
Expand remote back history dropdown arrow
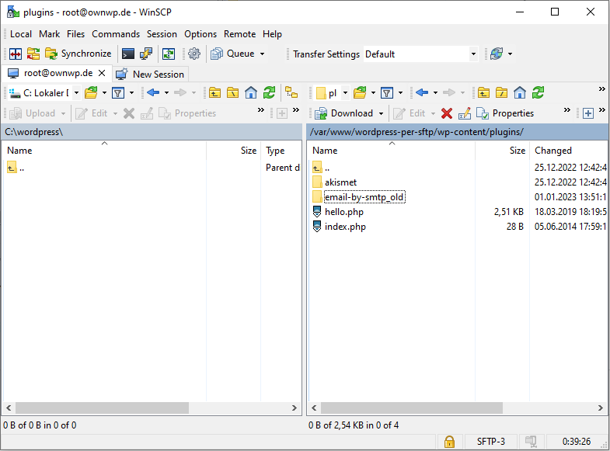[x=435, y=92]
